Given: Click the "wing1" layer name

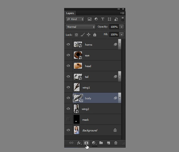Looking at the screenshot, I should tap(86, 87).
